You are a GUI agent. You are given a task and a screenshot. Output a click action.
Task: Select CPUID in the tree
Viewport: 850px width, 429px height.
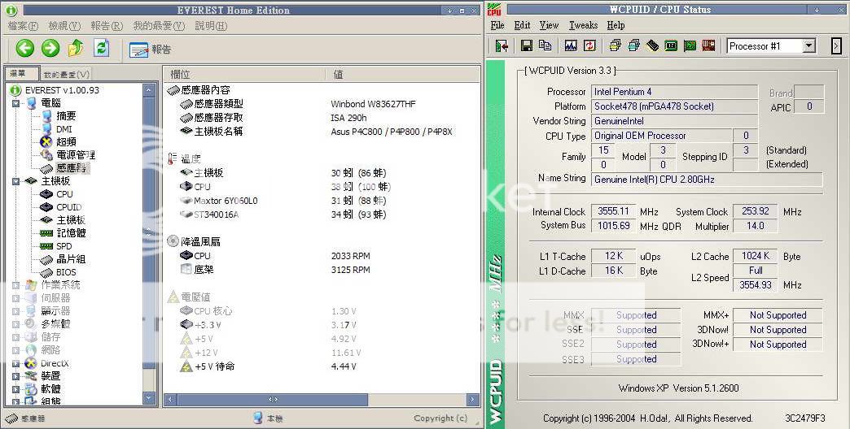tap(68, 207)
